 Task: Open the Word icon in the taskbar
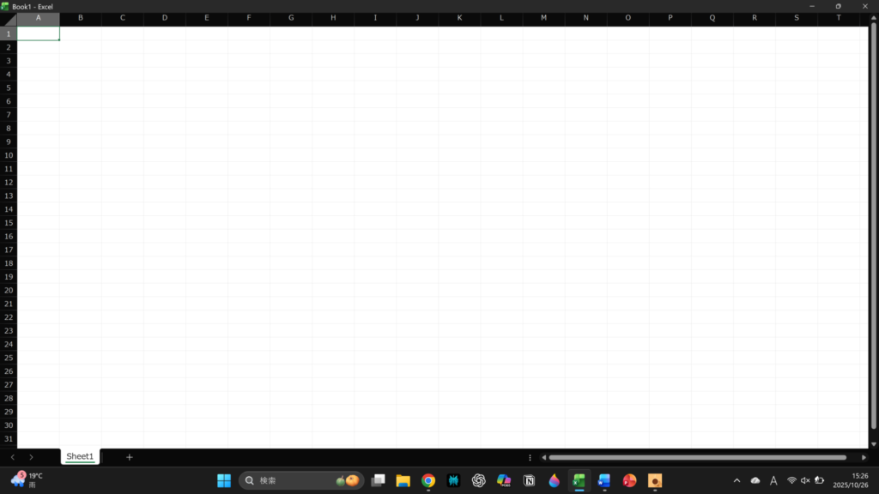click(x=604, y=481)
